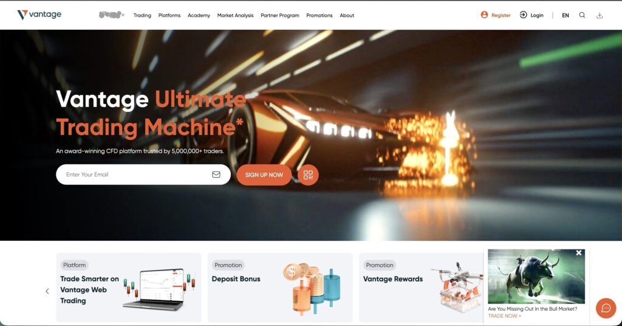Screen dimensions: 622x326
Task: Click the Login arrow icon
Action: [x=523, y=15]
